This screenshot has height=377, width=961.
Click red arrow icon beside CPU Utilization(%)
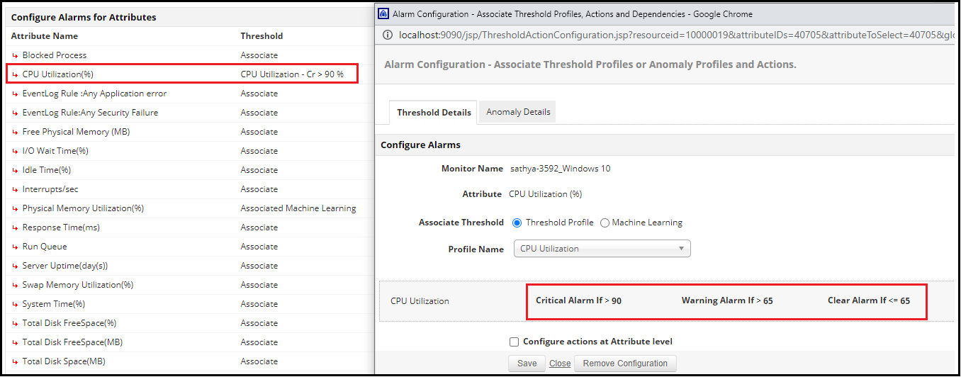tap(15, 74)
